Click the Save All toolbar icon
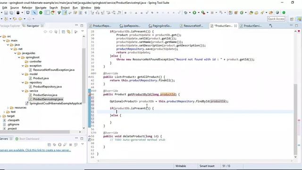The width and height of the screenshot is (302, 170). click(x=11, y=13)
